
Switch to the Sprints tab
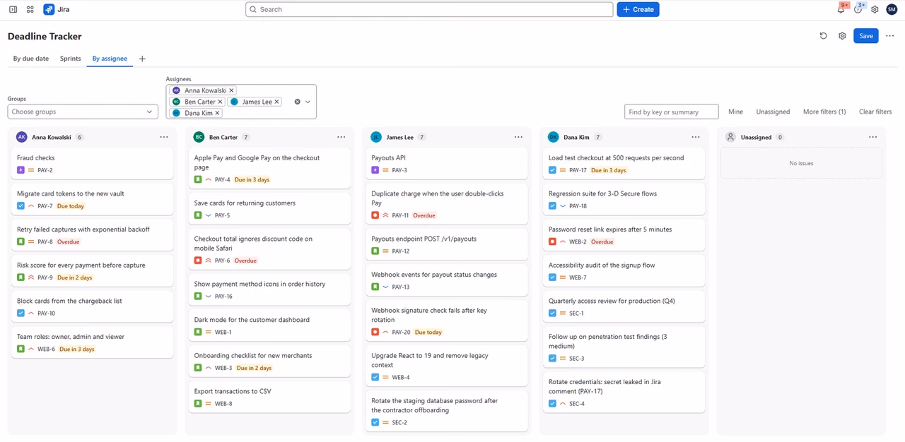(x=71, y=59)
